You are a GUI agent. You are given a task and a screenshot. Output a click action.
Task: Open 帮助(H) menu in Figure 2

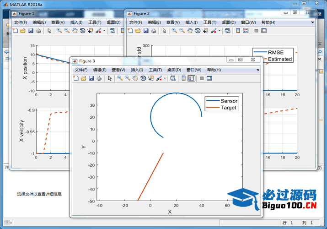click(x=268, y=22)
